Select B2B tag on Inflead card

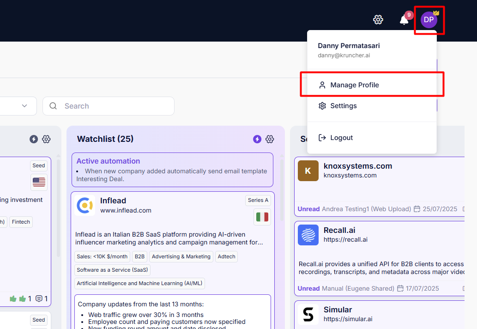point(139,256)
